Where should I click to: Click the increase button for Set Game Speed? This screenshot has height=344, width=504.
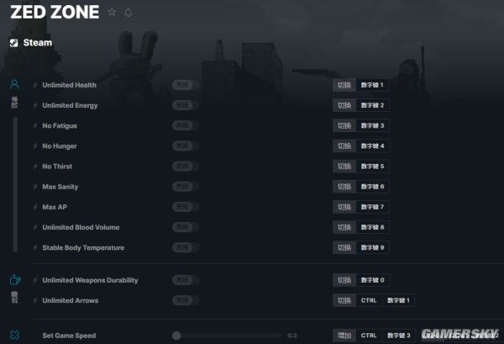click(344, 336)
